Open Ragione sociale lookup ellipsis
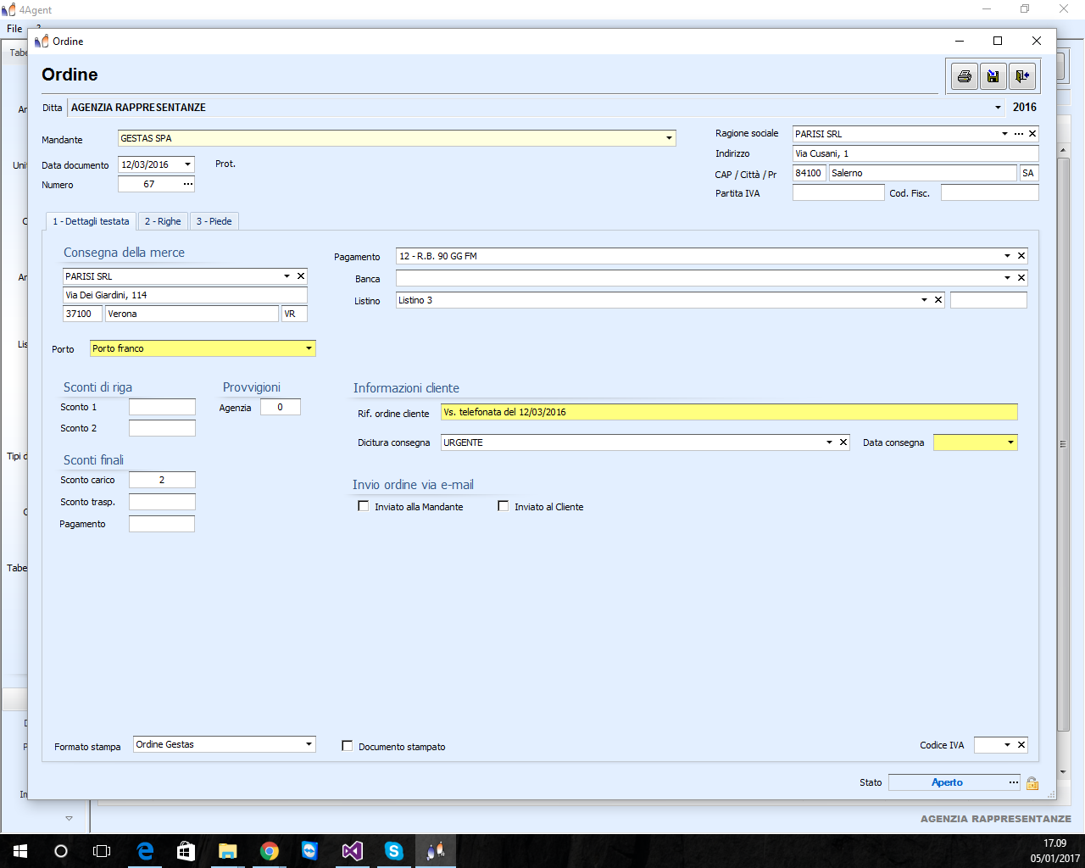 (x=1019, y=134)
